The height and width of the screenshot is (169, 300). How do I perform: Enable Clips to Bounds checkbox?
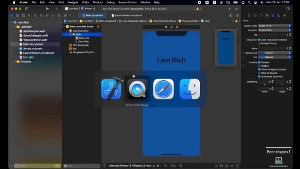pyautogui.click(x=259, y=73)
